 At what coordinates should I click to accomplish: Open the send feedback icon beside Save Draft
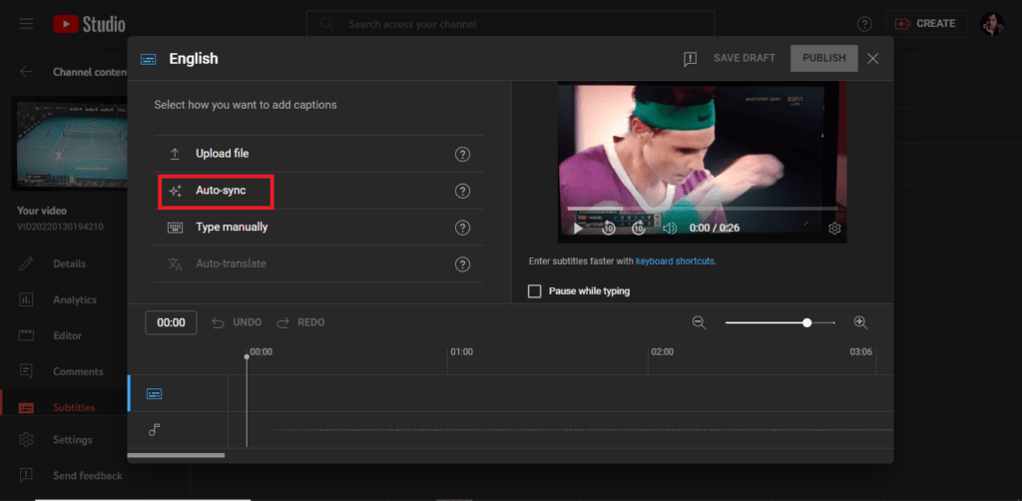691,59
